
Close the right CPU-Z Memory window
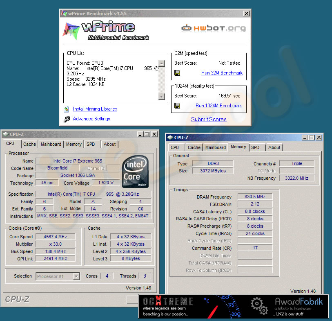point(319,138)
